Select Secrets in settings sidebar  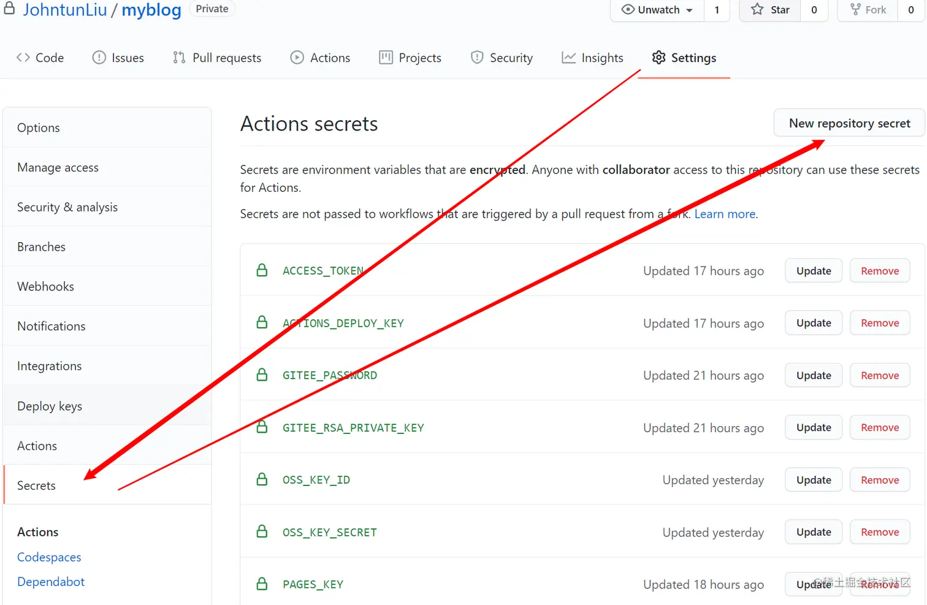[107, 485]
